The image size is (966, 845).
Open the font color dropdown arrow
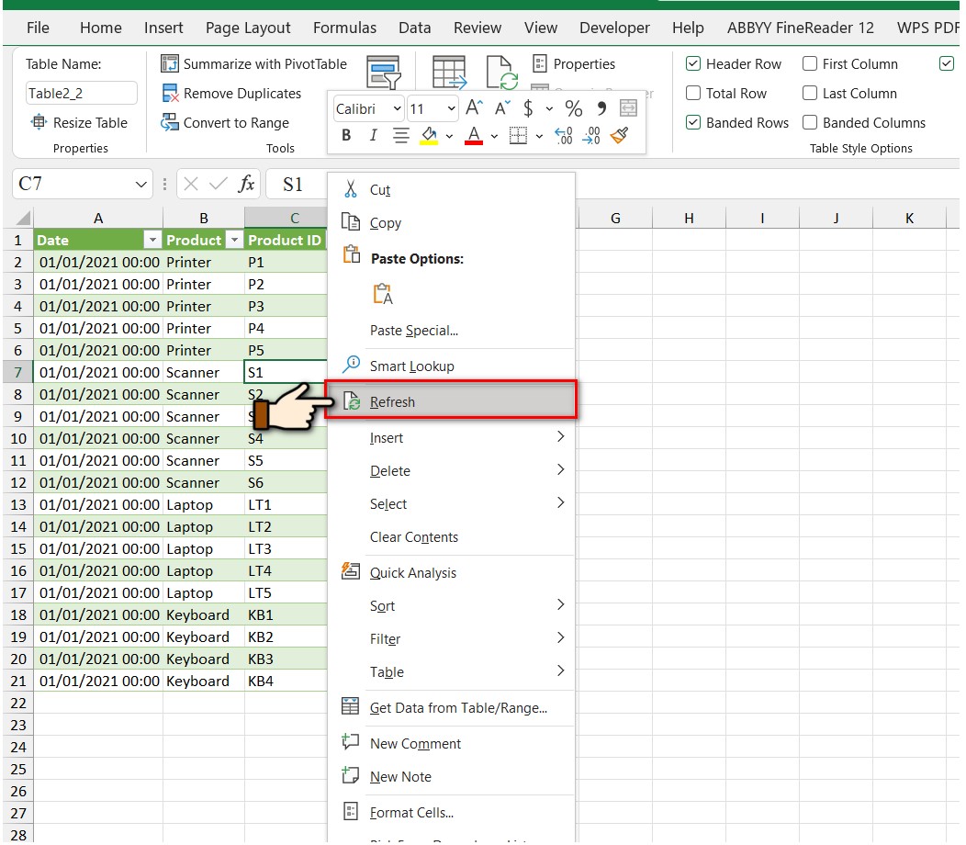(x=494, y=136)
